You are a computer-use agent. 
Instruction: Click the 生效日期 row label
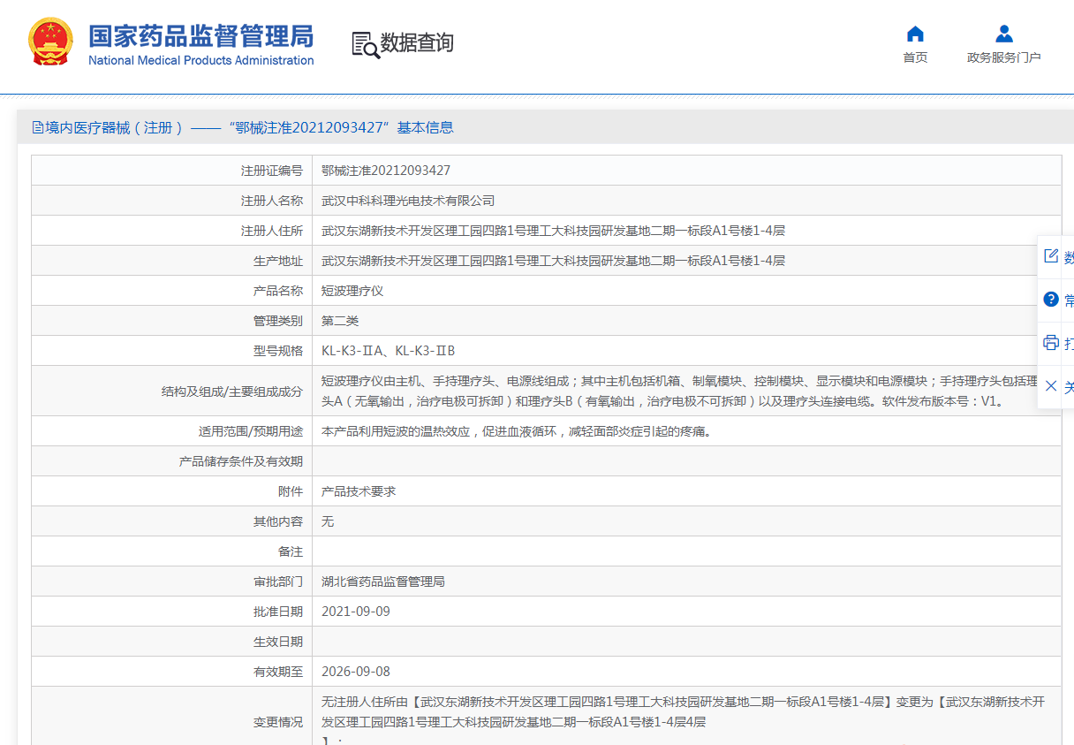pos(278,642)
